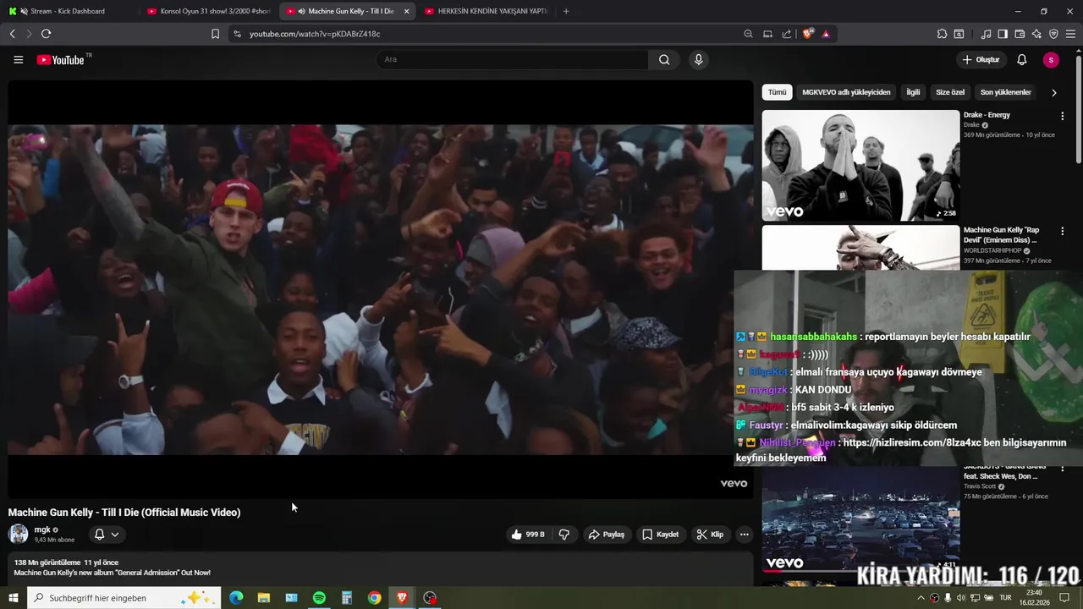Open subscription notification bell dropdown
Viewport: 1083px width, 609px height.
pyautogui.click(x=107, y=535)
